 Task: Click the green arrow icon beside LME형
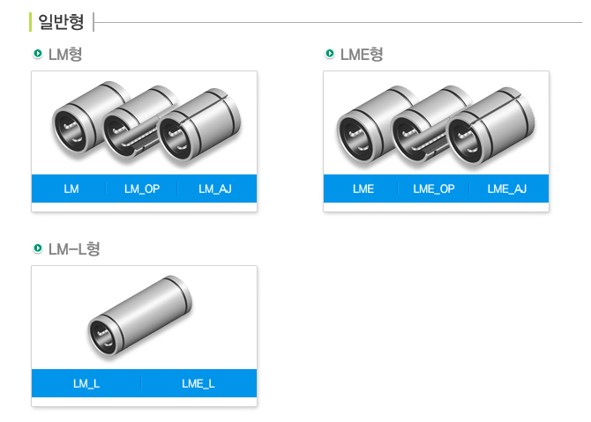[329, 54]
